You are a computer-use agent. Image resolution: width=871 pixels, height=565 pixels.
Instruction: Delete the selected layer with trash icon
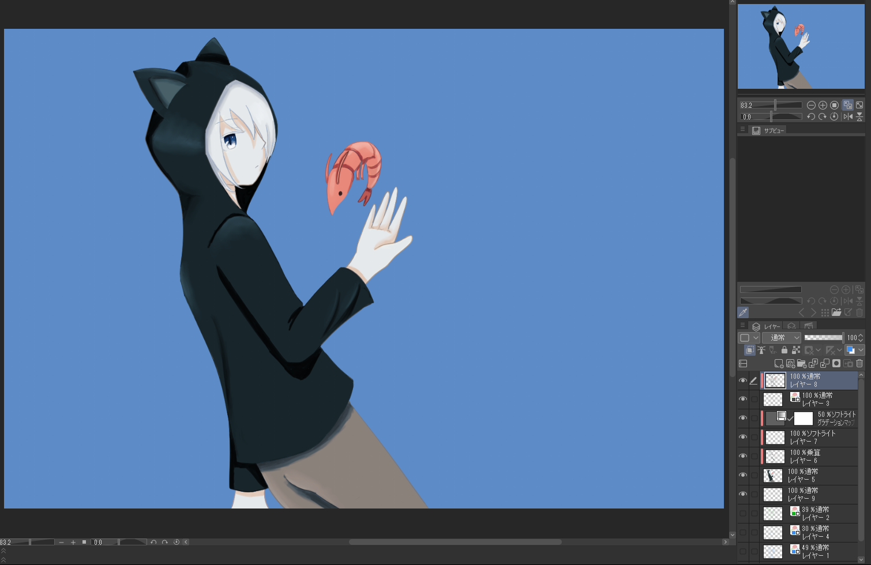click(859, 363)
